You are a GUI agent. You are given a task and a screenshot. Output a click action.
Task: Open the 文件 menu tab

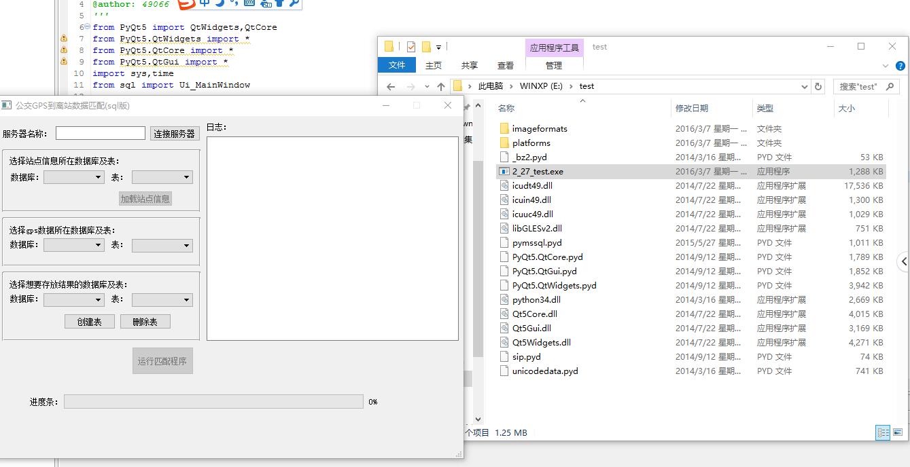click(397, 65)
